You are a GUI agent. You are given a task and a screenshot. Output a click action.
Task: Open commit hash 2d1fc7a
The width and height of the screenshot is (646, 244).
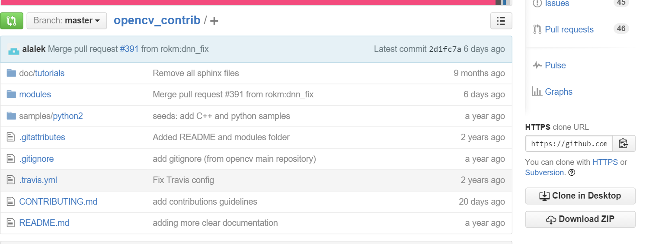click(x=445, y=49)
